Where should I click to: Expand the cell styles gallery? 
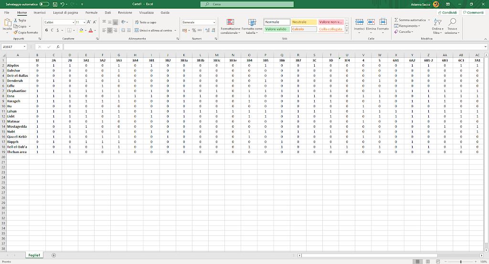tap(347, 31)
